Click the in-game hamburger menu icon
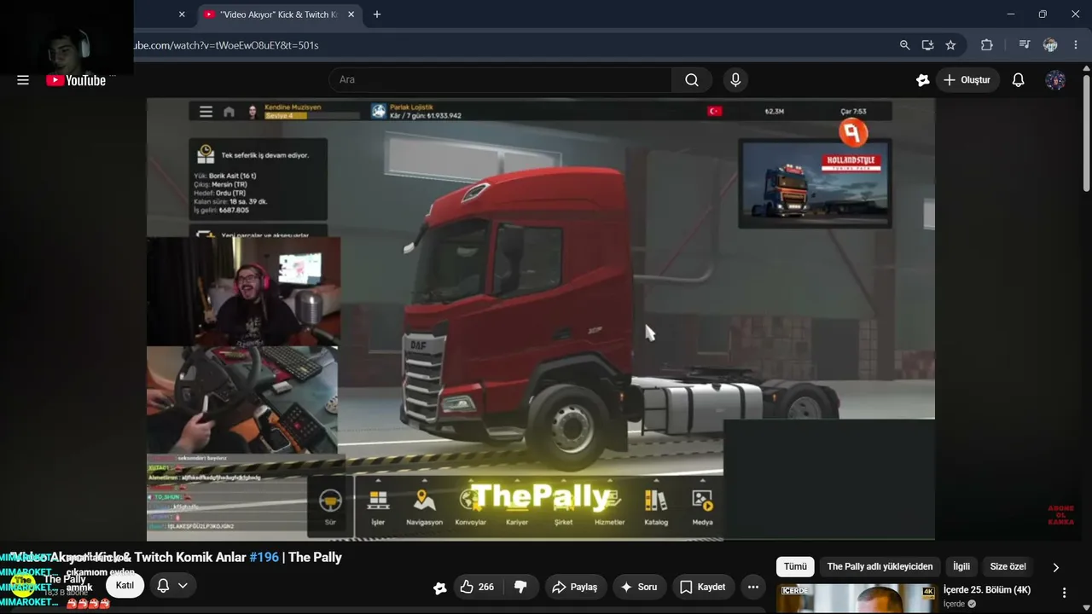The width and height of the screenshot is (1092, 614). click(x=206, y=112)
